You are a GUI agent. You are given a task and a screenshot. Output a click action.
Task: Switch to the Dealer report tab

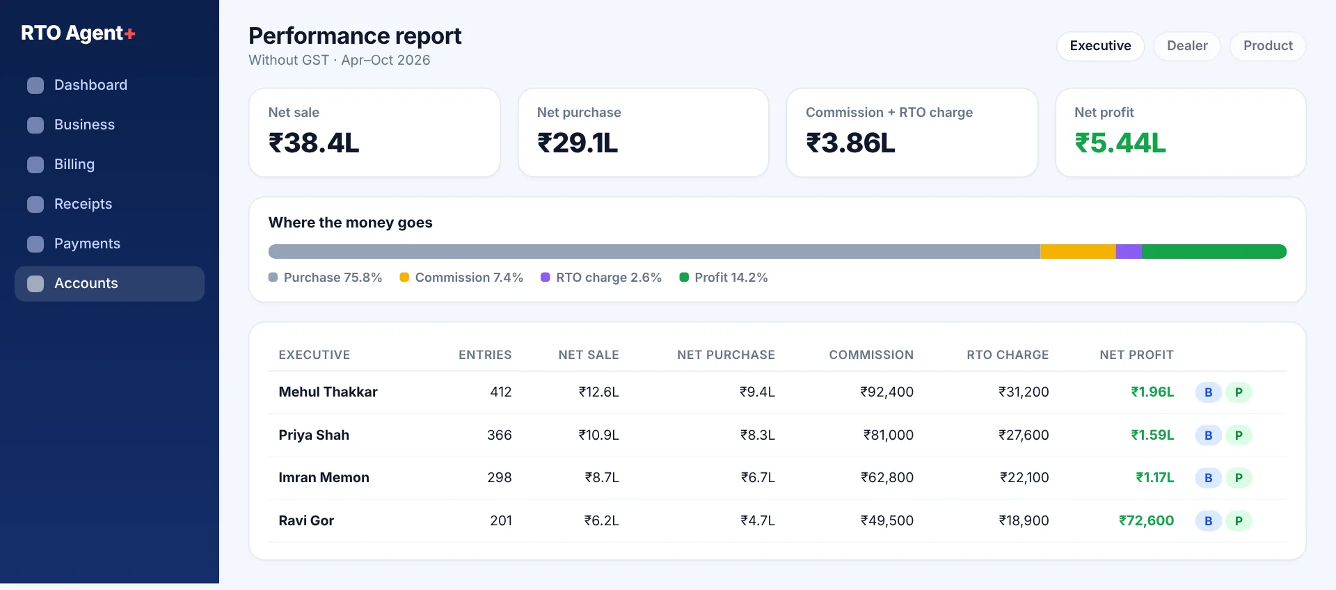pos(1187,46)
